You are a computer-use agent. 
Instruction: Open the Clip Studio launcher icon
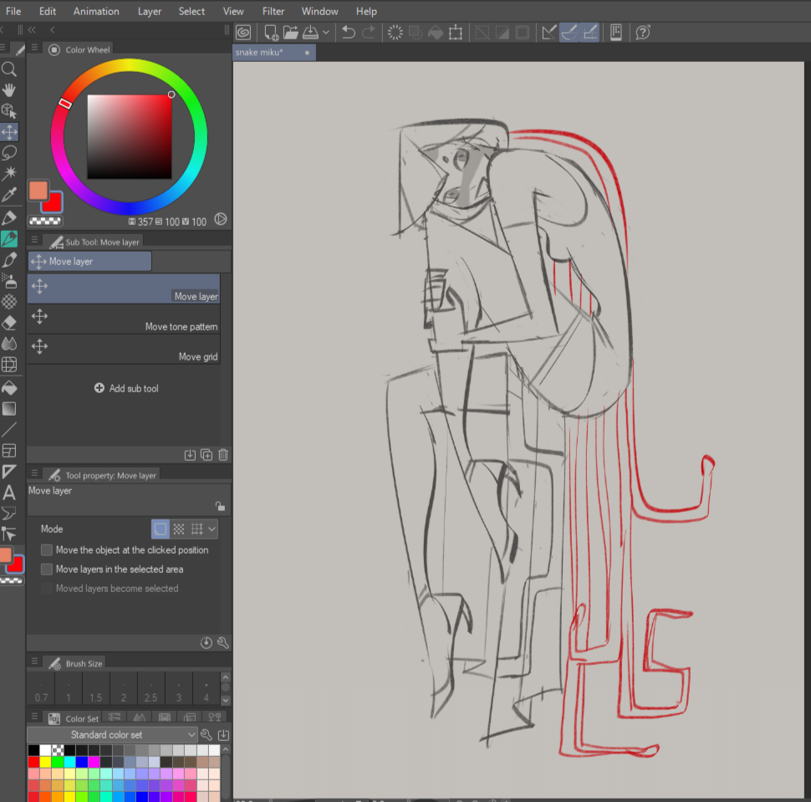243,33
